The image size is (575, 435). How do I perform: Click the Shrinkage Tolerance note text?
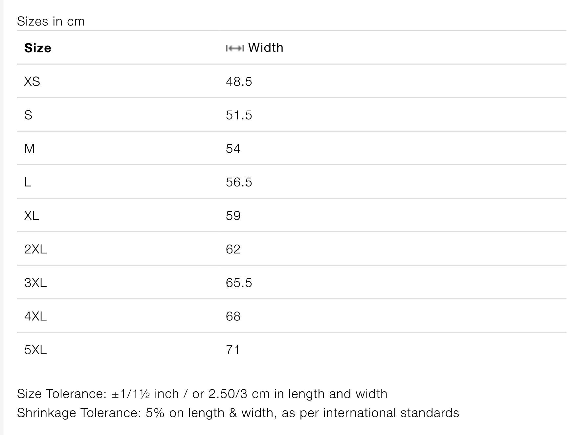pos(238,413)
